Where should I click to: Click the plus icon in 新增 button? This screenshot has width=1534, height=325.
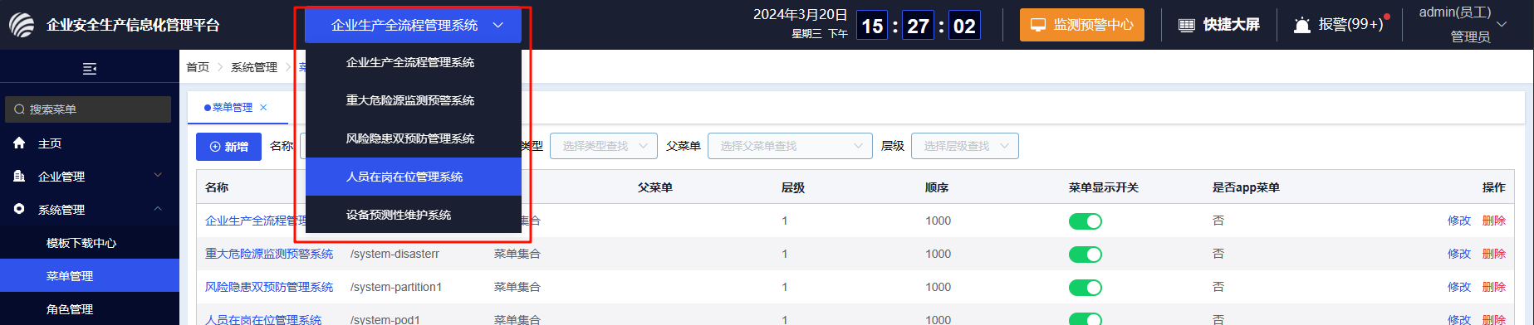pyautogui.click(x=215, y=147)
